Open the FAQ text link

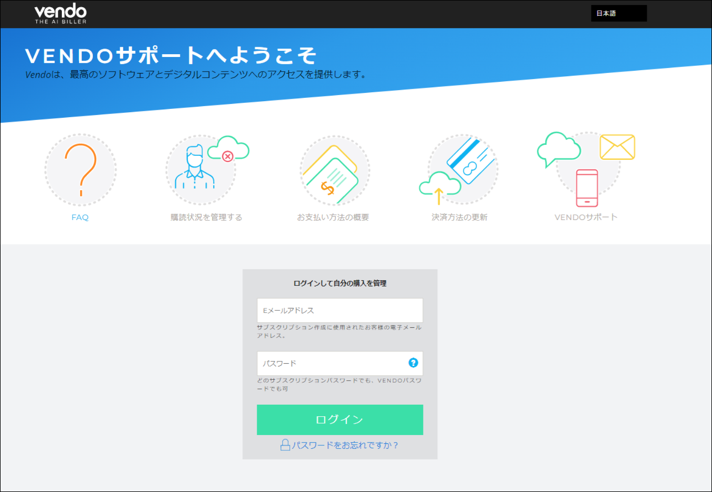(80, 217)
